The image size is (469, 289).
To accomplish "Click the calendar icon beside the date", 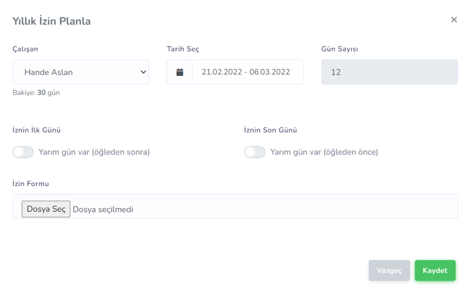I will 180,72.
